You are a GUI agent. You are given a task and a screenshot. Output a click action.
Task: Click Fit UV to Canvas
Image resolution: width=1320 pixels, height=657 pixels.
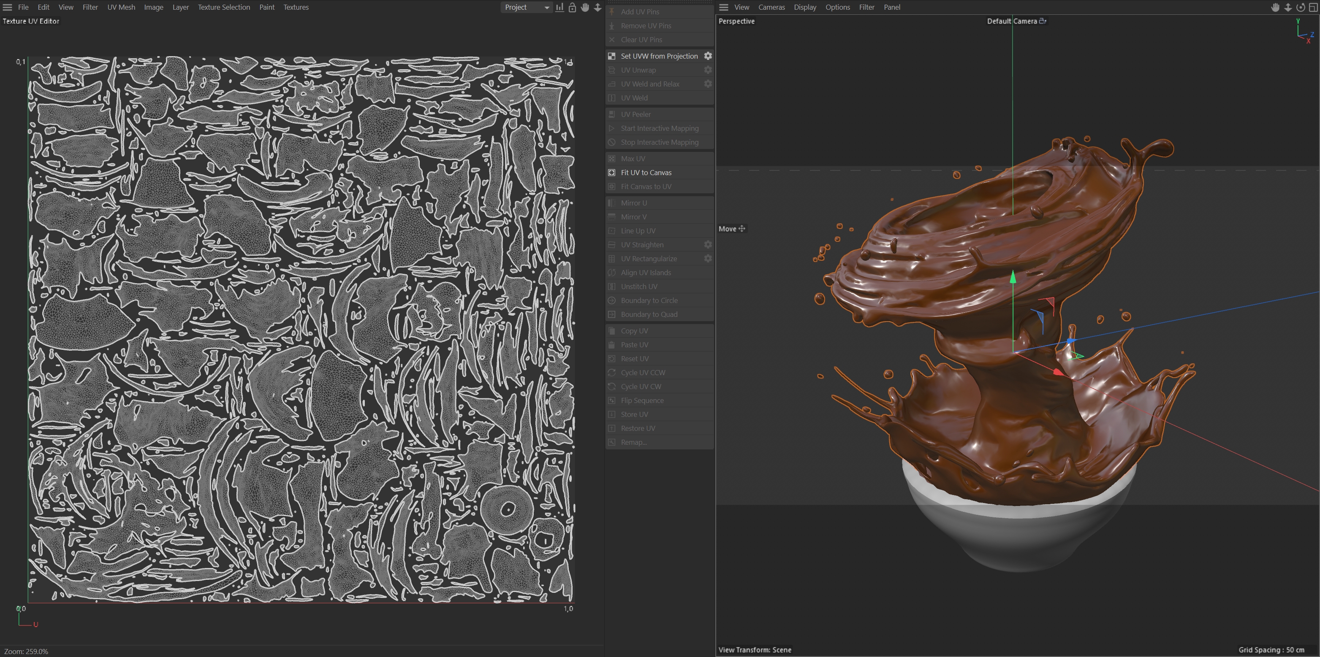(646, 173)
